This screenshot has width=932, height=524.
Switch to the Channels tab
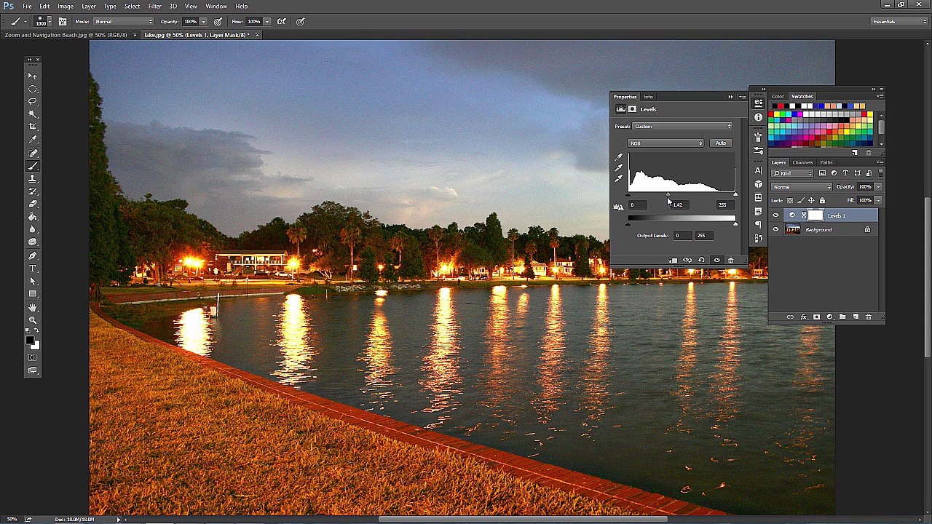pyautogui.click(x=802, y=162)
